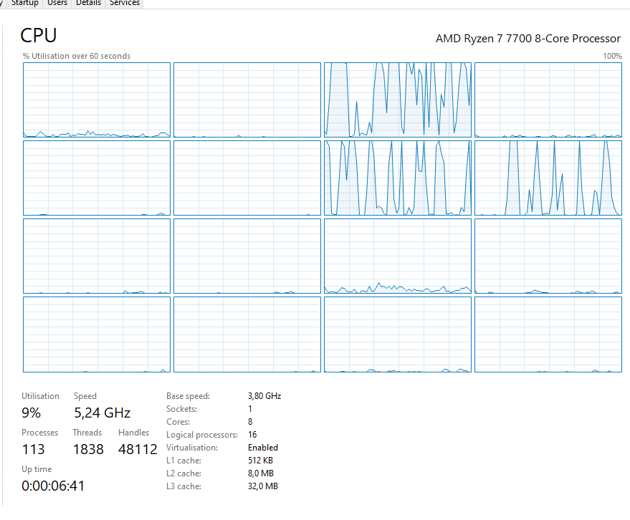This screenshot has height=520, width=630.
Task: Select the 1838 threads count
Action: tap(88, 449)
